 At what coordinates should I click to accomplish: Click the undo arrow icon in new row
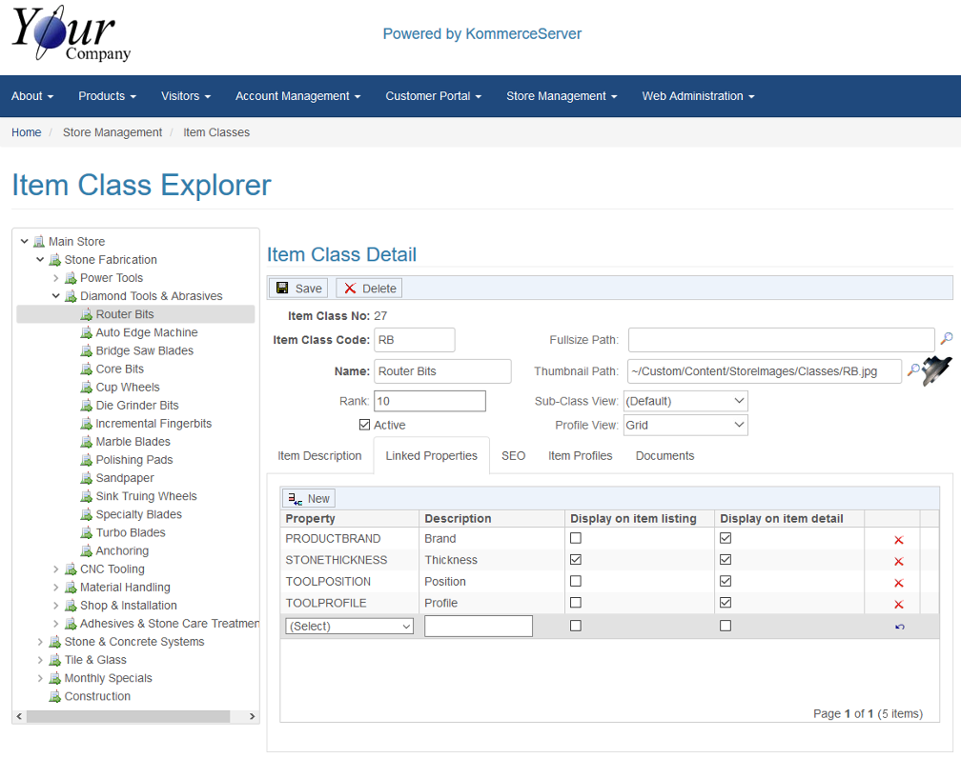[x=899, y=627]
